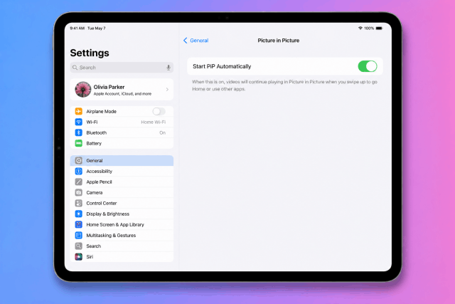Focus the Settings search field
Screen dimensions: 455x304
click(x=122, y=68)
